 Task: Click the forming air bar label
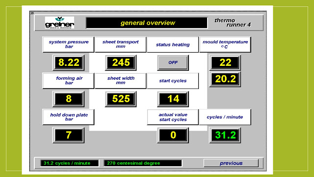[68, 81]
